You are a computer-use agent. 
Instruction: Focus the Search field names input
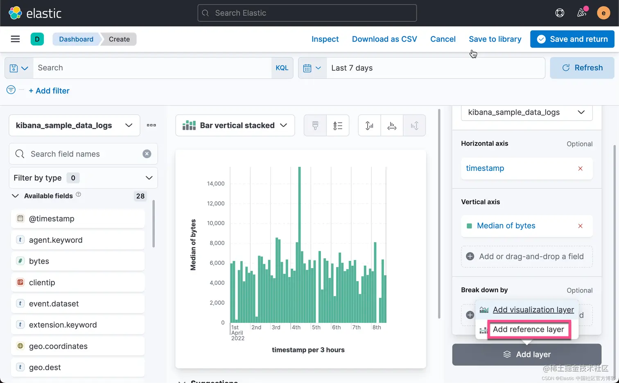pyautogui.click(x=83, y=154)
